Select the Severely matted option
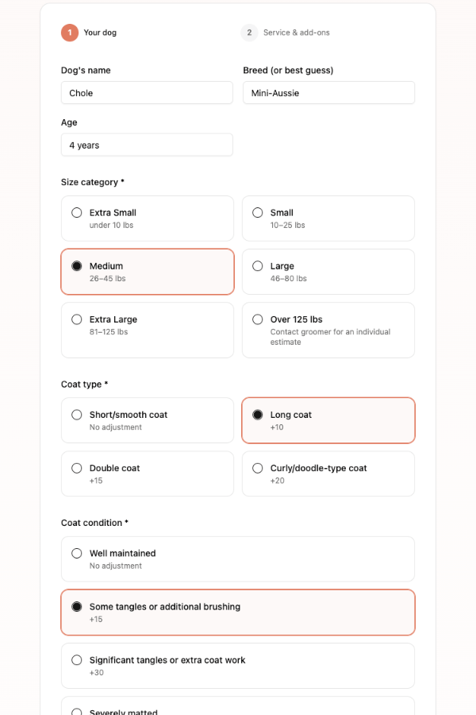The image size is (476, 715). click(238, 706)
